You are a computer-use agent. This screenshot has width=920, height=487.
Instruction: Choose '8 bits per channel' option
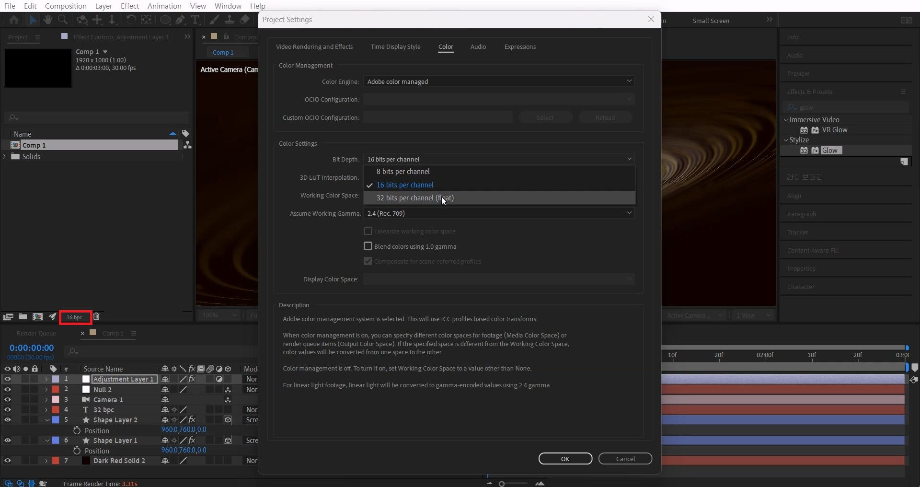pos(499,172)
